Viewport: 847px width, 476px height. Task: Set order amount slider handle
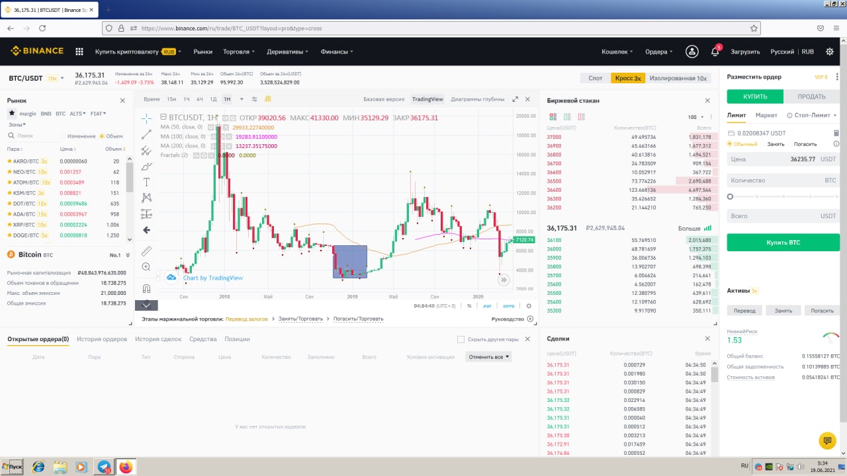pos(730,197)
